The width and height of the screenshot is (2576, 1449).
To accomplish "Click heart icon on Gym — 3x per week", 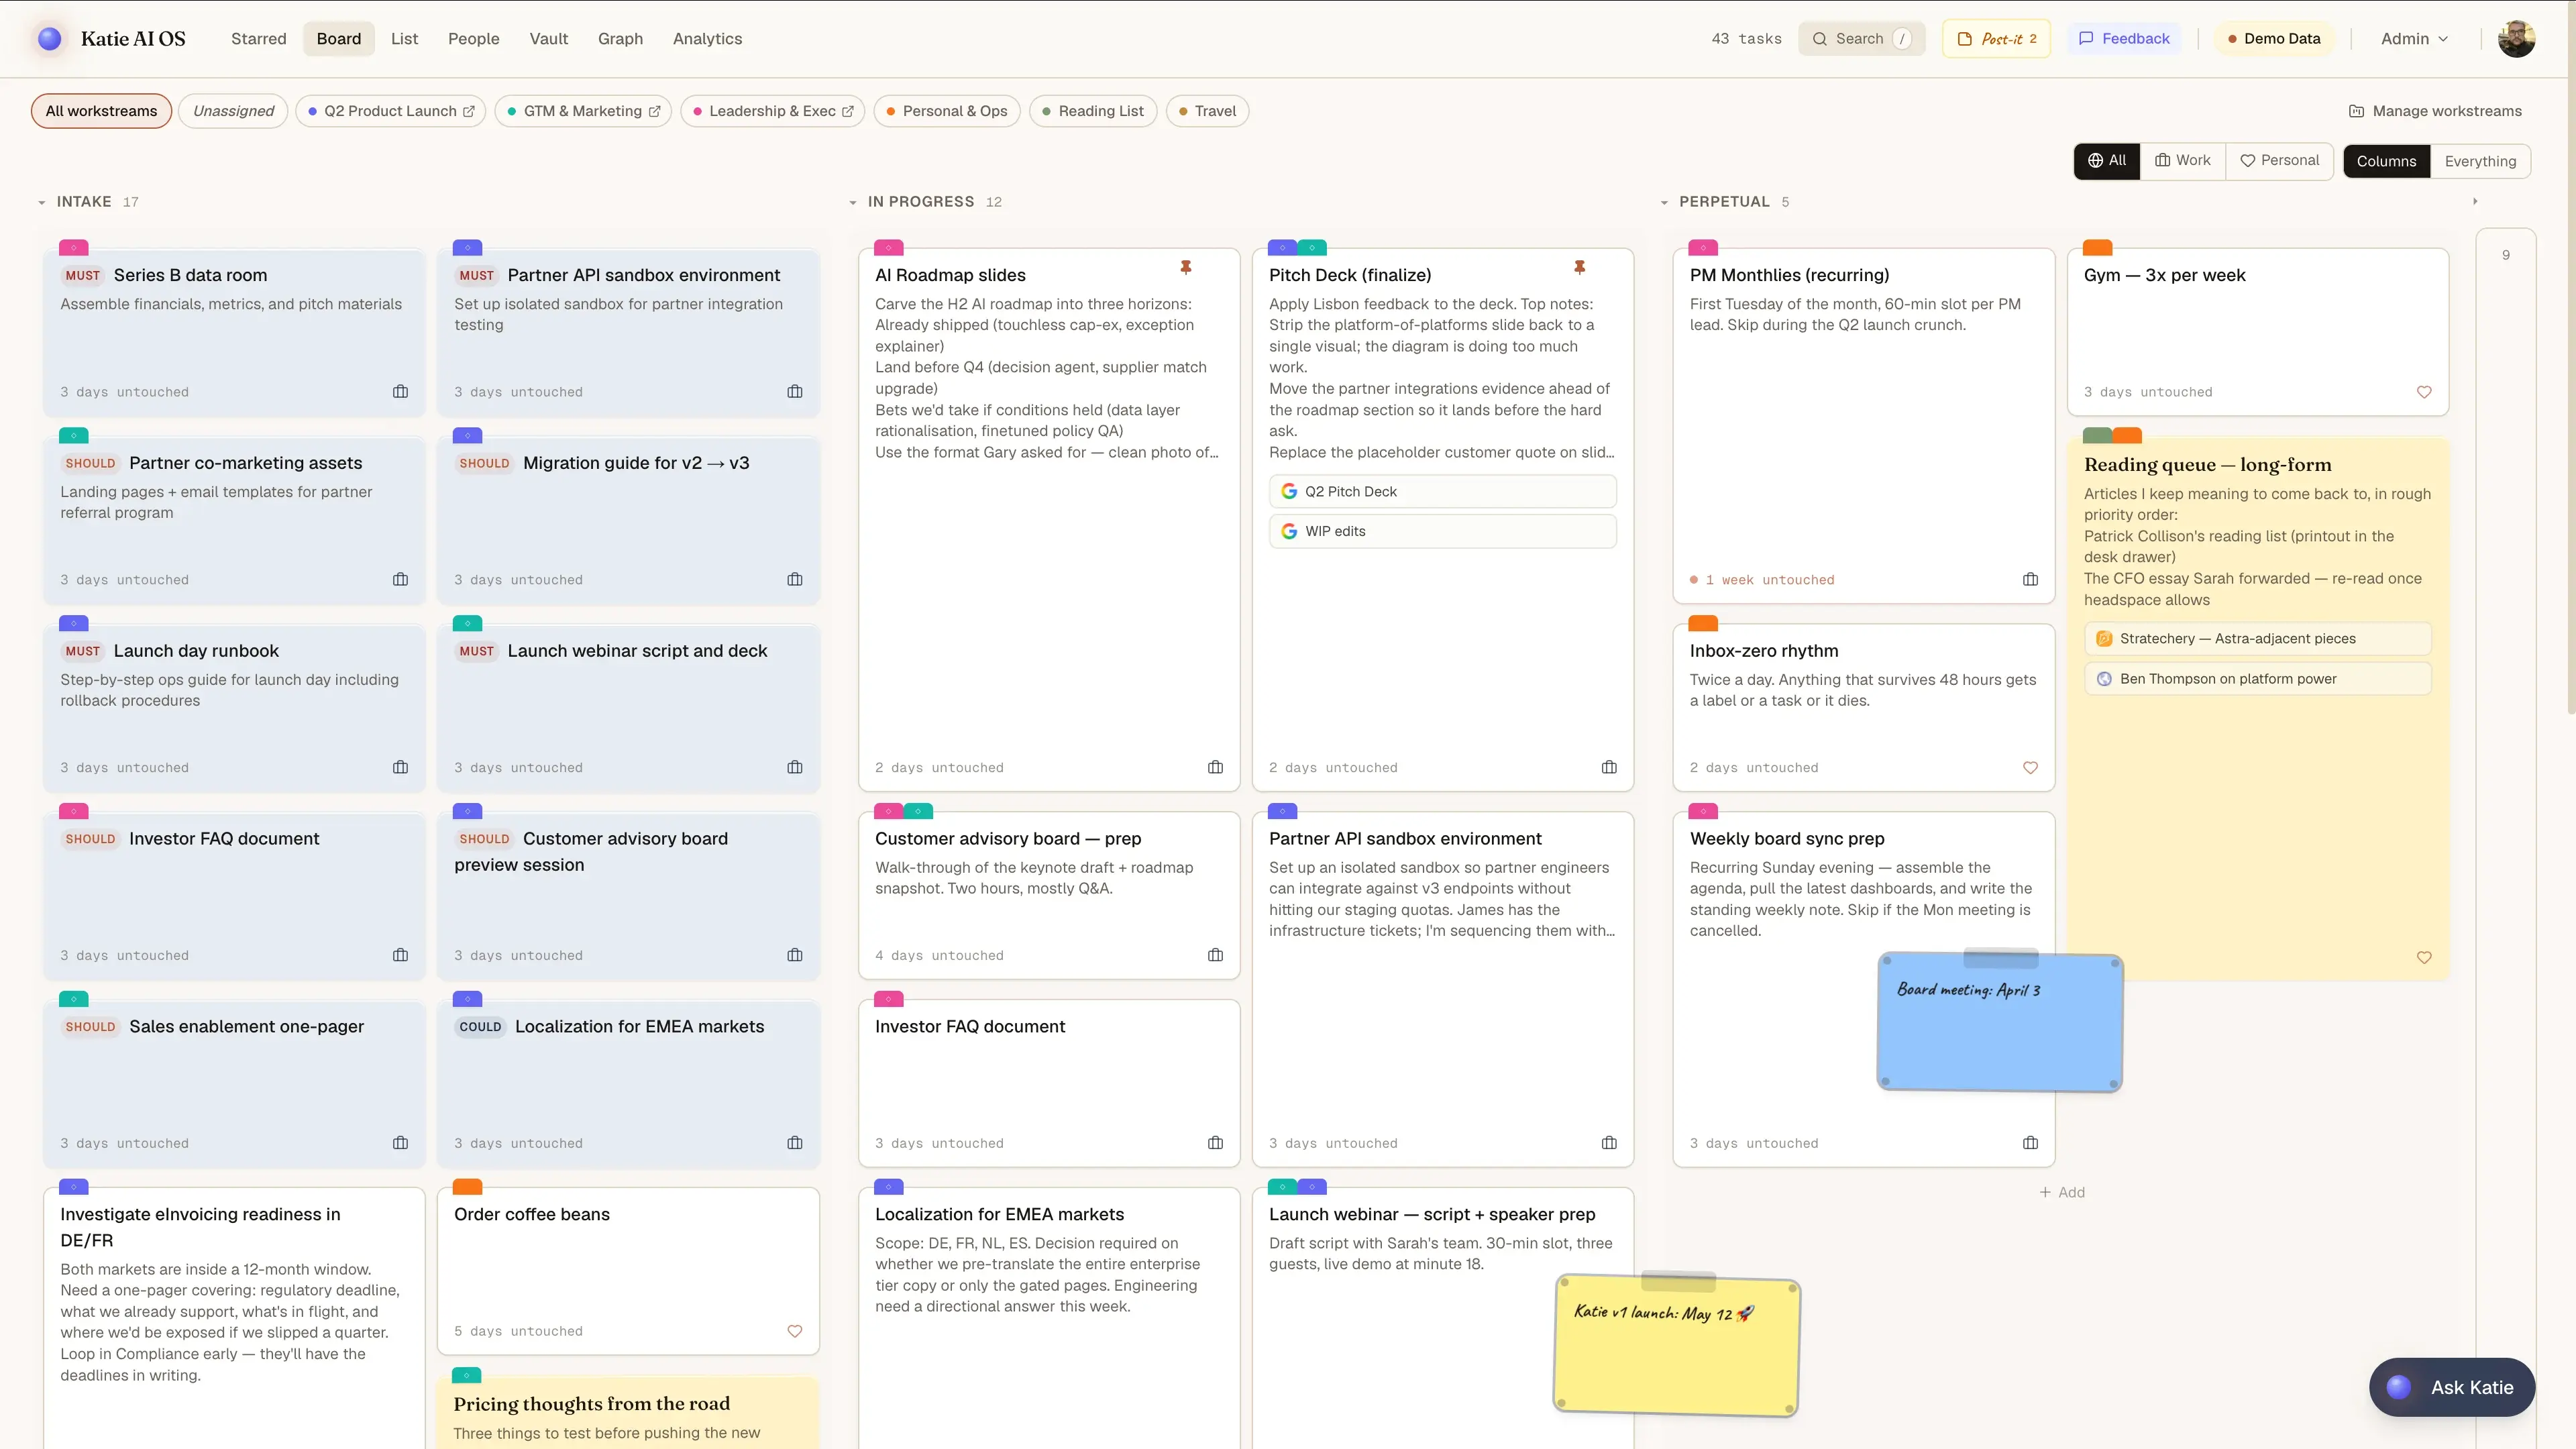I will pyautogui.click(x=2424, y=392).
